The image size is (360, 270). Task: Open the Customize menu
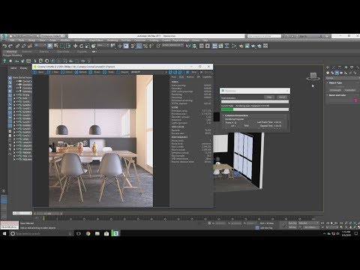click(139, 40)
